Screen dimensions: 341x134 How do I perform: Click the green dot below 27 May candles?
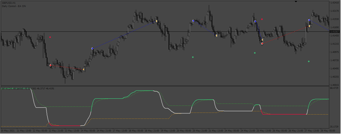309,61
